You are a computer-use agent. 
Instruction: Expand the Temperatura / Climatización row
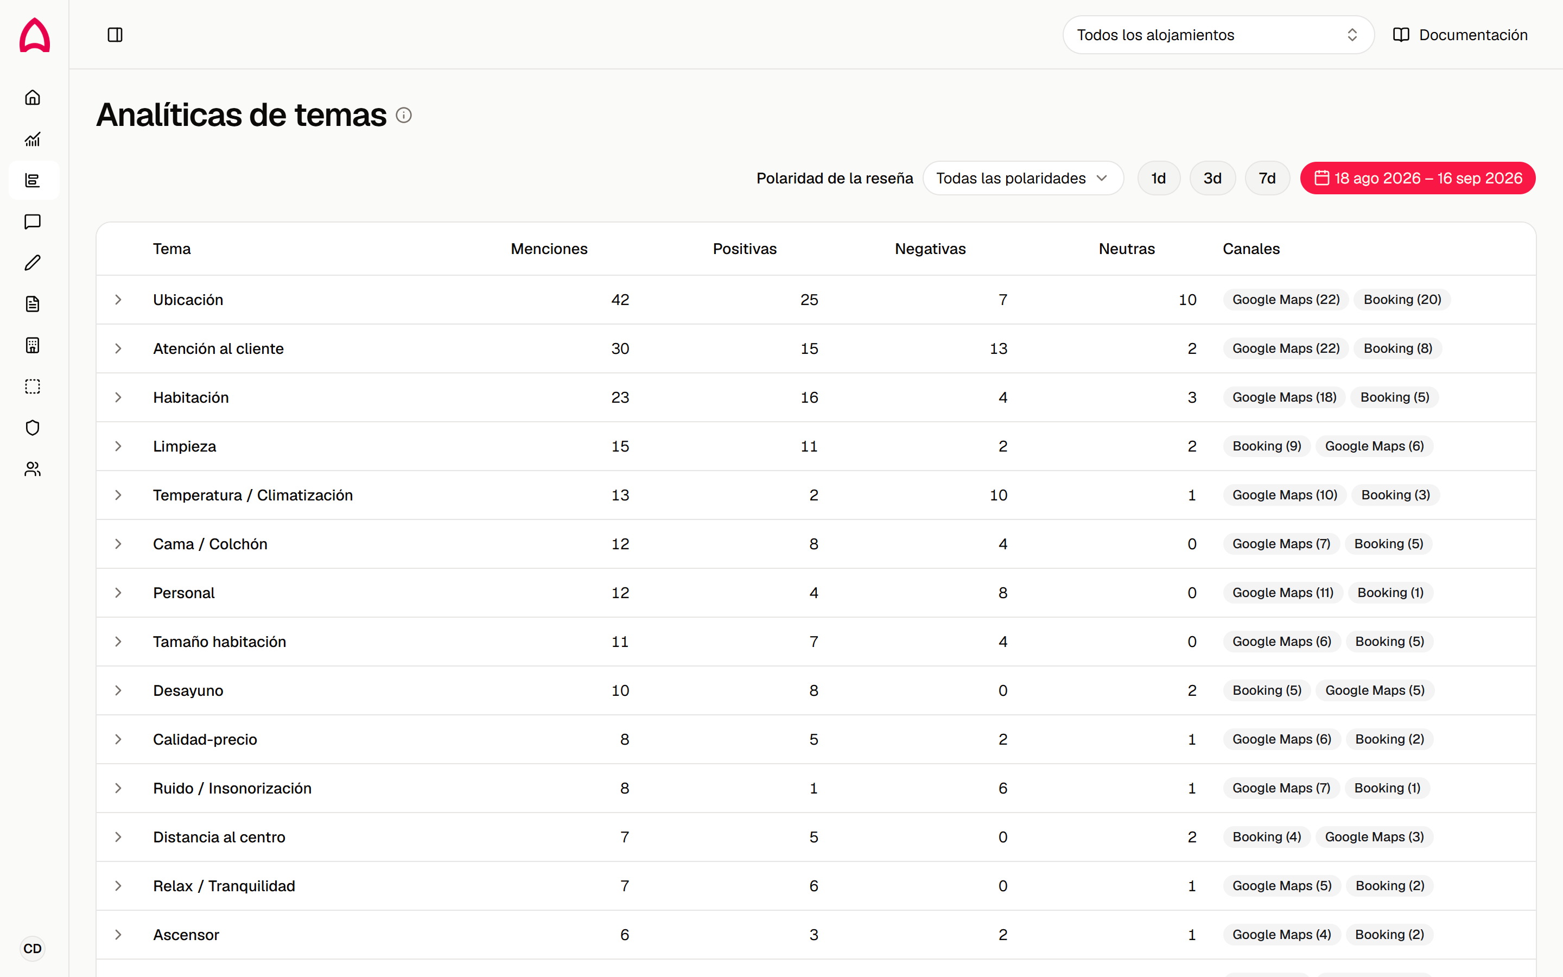118,495
